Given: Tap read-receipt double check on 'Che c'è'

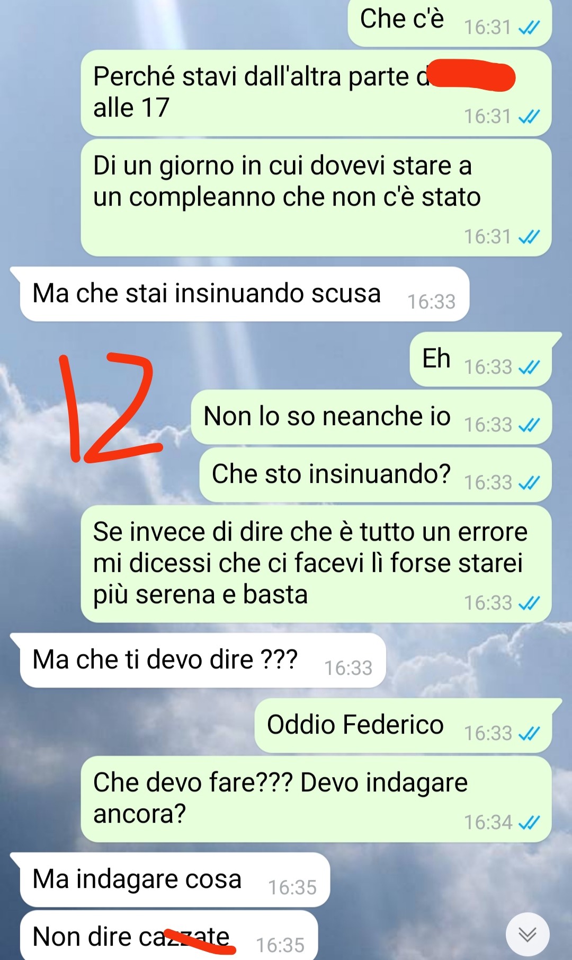Looking at the screenshot, I should (x=529, y=27).
